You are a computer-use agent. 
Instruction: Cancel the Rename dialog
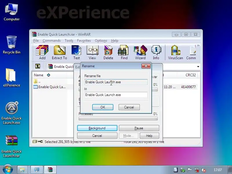[129, 107]
